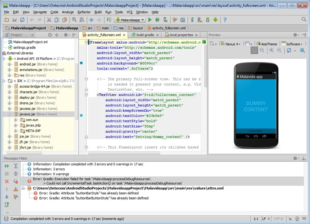Screen dimensions: 310x224
Task: Open AppTheme selector in the Preview panel
Action: pos(268,44)
